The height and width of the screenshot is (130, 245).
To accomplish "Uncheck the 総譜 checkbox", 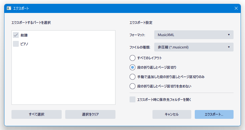I will (x=16, y=35).
